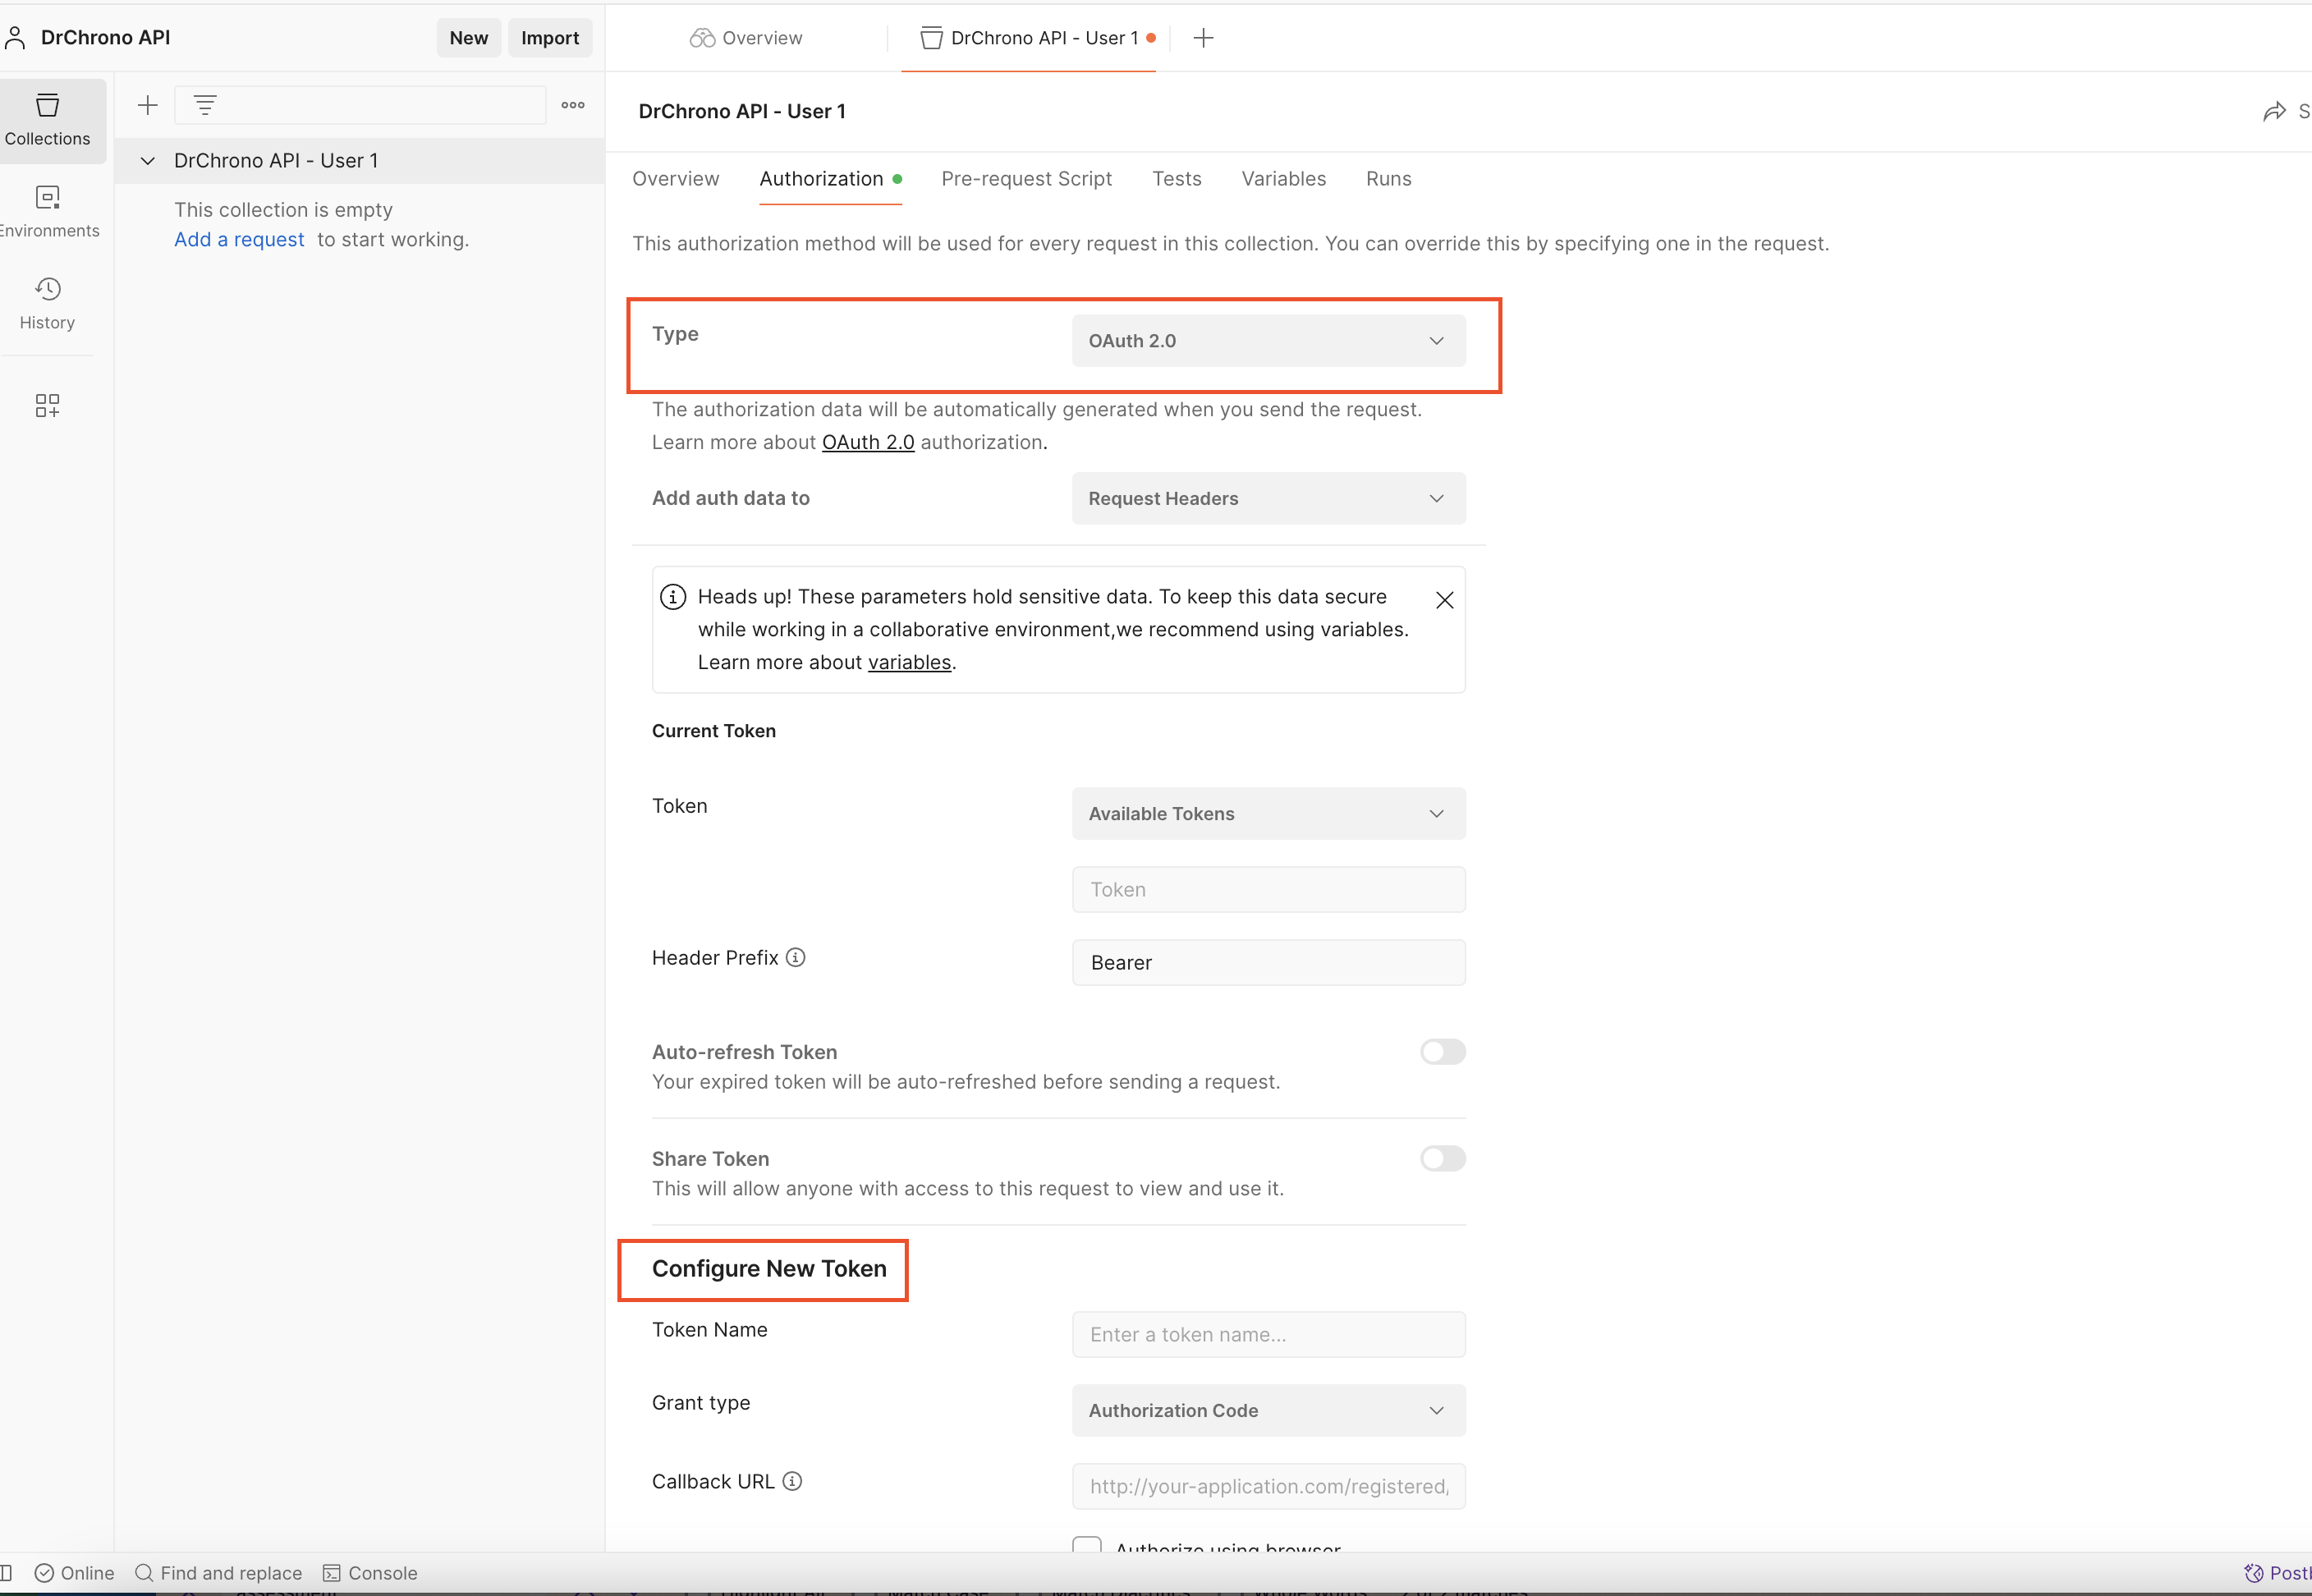Toggle the Share Token switch
Screen dimensions: 2312x1596
[x=1442, y=1159]
